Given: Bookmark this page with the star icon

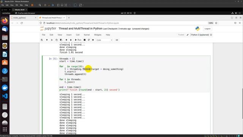Looking at the screenshot, I should pyautogui.click(x=216, y=23).
